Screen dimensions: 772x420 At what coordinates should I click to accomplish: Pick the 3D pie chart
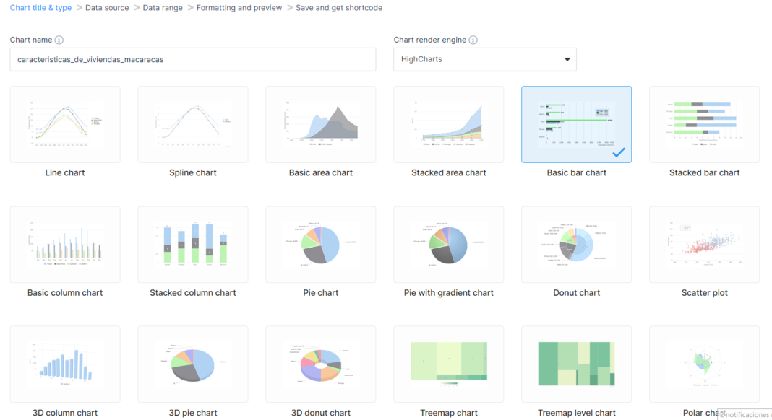coord(192,364)
